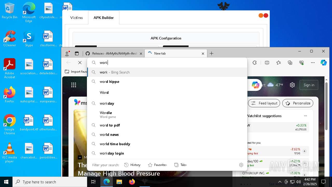Image resolution: width=332 pixels, height=187 pixels.
Task: Select the periodstree document on desktop
Action: point(48,151)
